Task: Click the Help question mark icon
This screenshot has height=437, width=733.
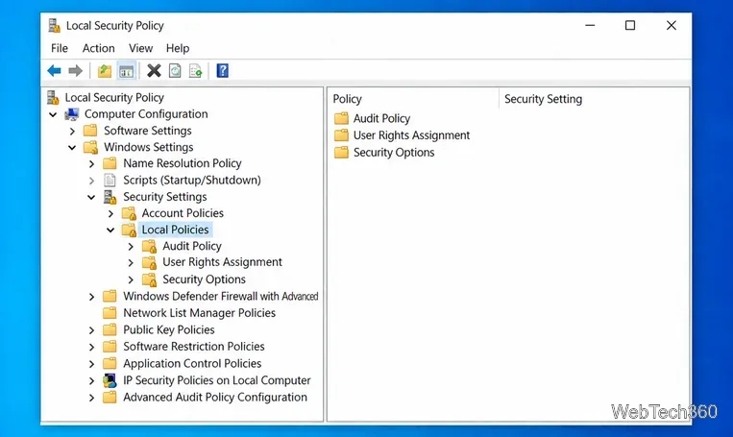Action: tap(223, 71)
